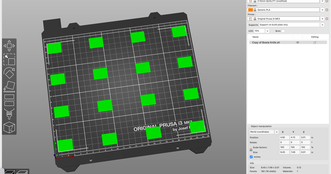Activate the Place on face tool
Image resolution: width=331 pixels, height=174 pixels.
[10, 86]
